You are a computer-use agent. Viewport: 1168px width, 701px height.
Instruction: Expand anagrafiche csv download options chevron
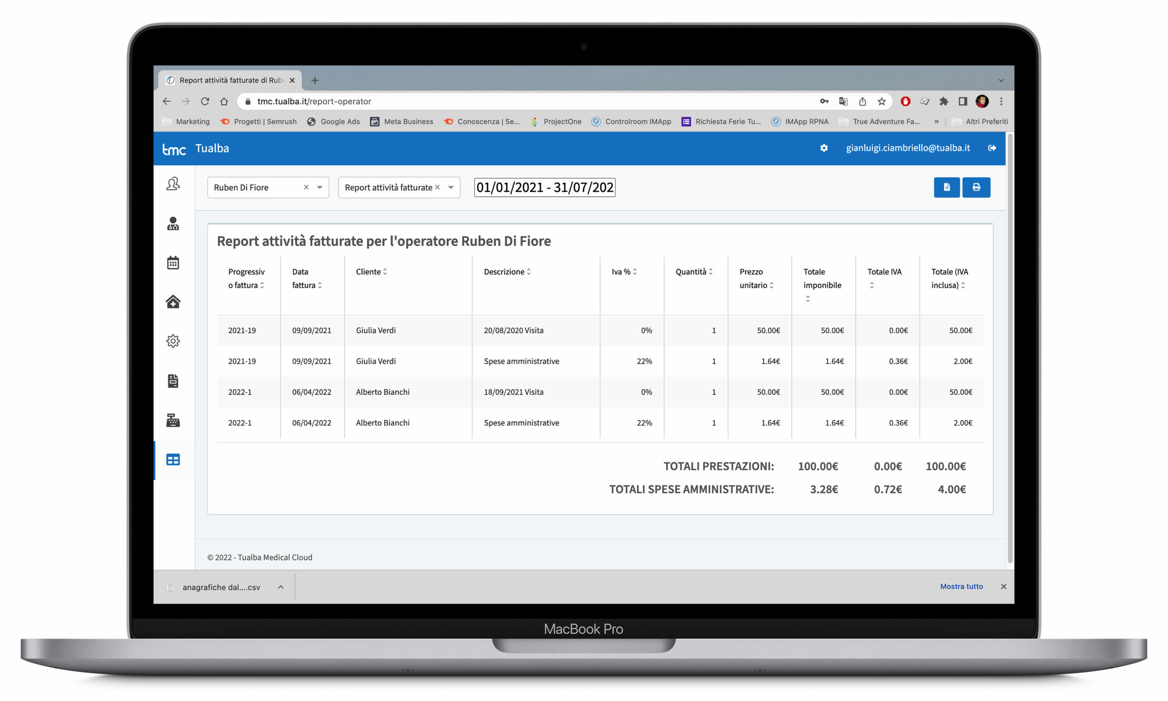coord(281,587)
